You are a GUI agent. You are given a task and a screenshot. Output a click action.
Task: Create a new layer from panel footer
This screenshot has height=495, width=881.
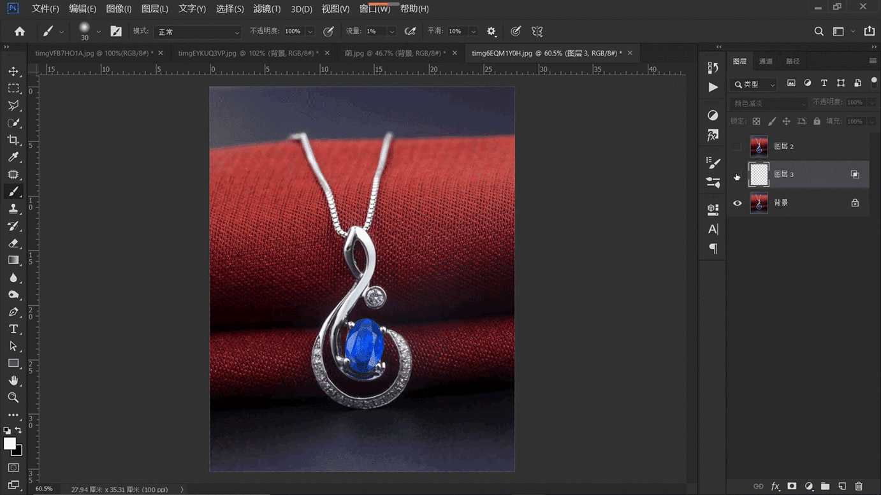[x=842, y=486]
